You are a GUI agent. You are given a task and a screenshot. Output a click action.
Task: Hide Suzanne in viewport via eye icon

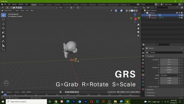(x=179, y=18)
